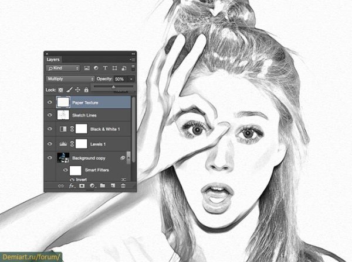Hide the Paper Texture layer

tap(50, 102)
